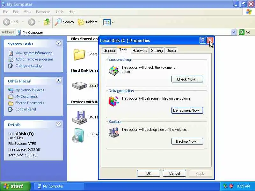This screenshot has height=191, width=255.
Task: Collapse the System Tasks panel
Action: point(59,43)
